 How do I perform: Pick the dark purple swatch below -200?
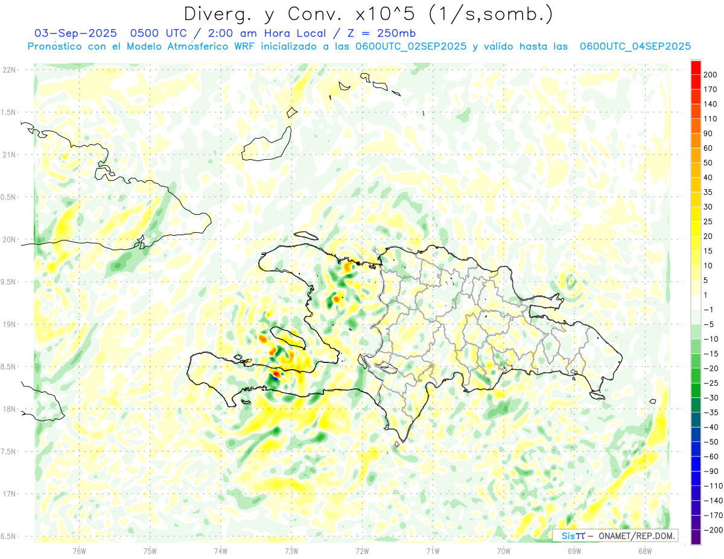696,537
